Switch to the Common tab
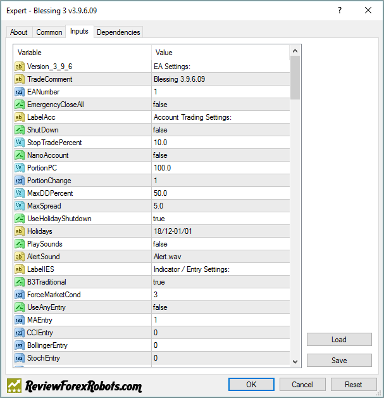 49,32
